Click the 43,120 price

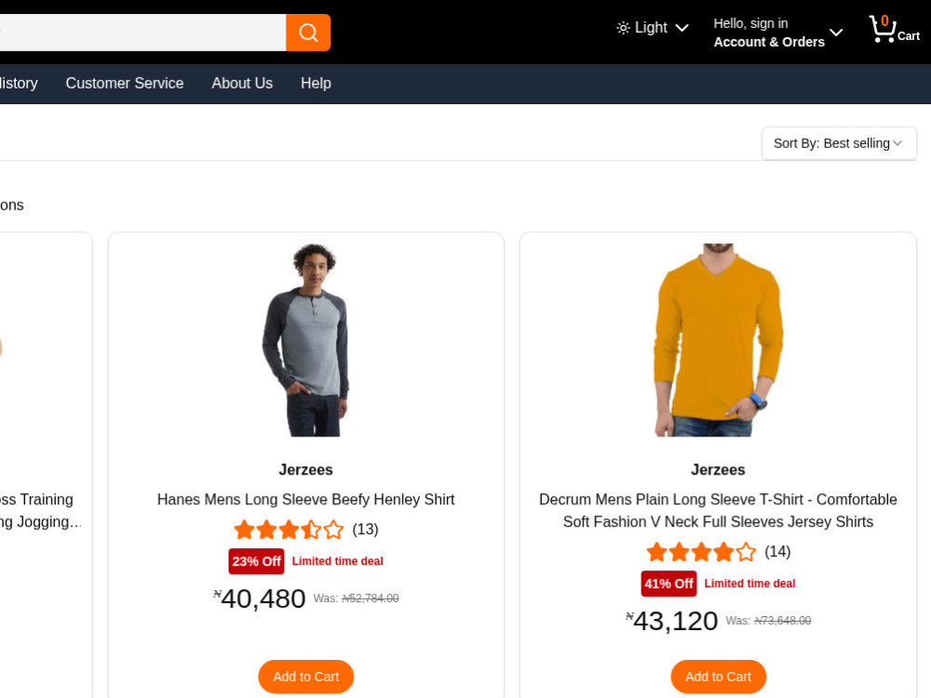tap(671, 621)
